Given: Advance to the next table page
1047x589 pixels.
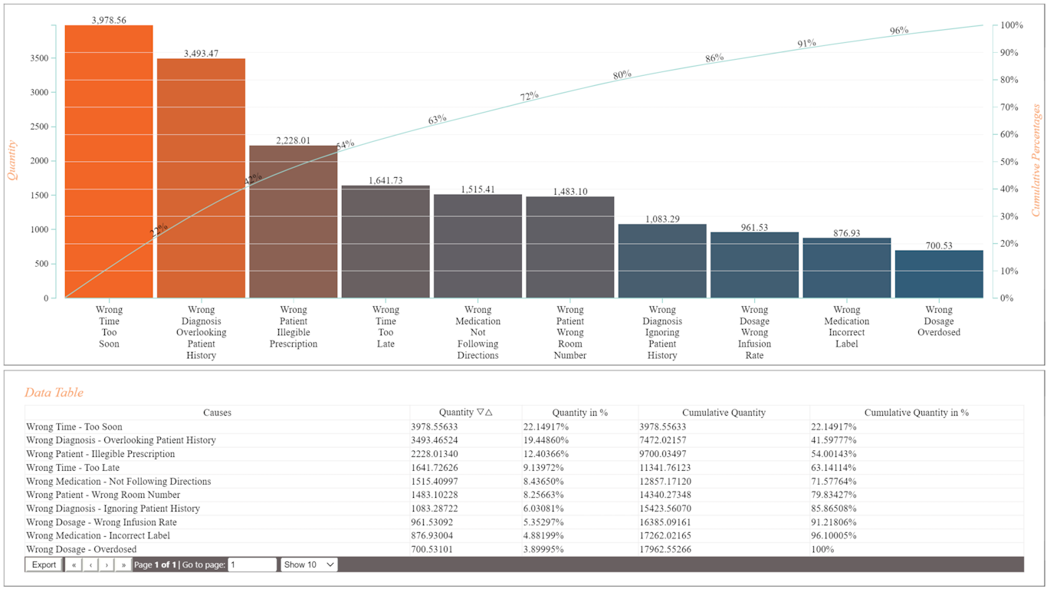Looking at the screenshot, I should click(107, 564).
